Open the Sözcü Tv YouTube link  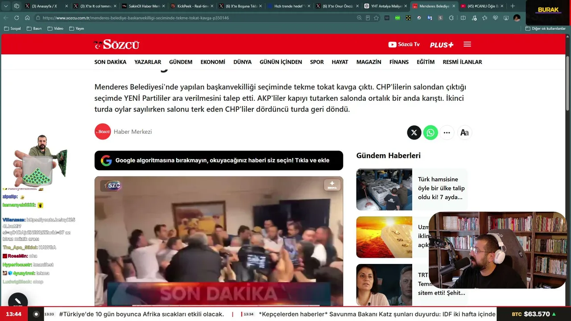tap(404, 45)
